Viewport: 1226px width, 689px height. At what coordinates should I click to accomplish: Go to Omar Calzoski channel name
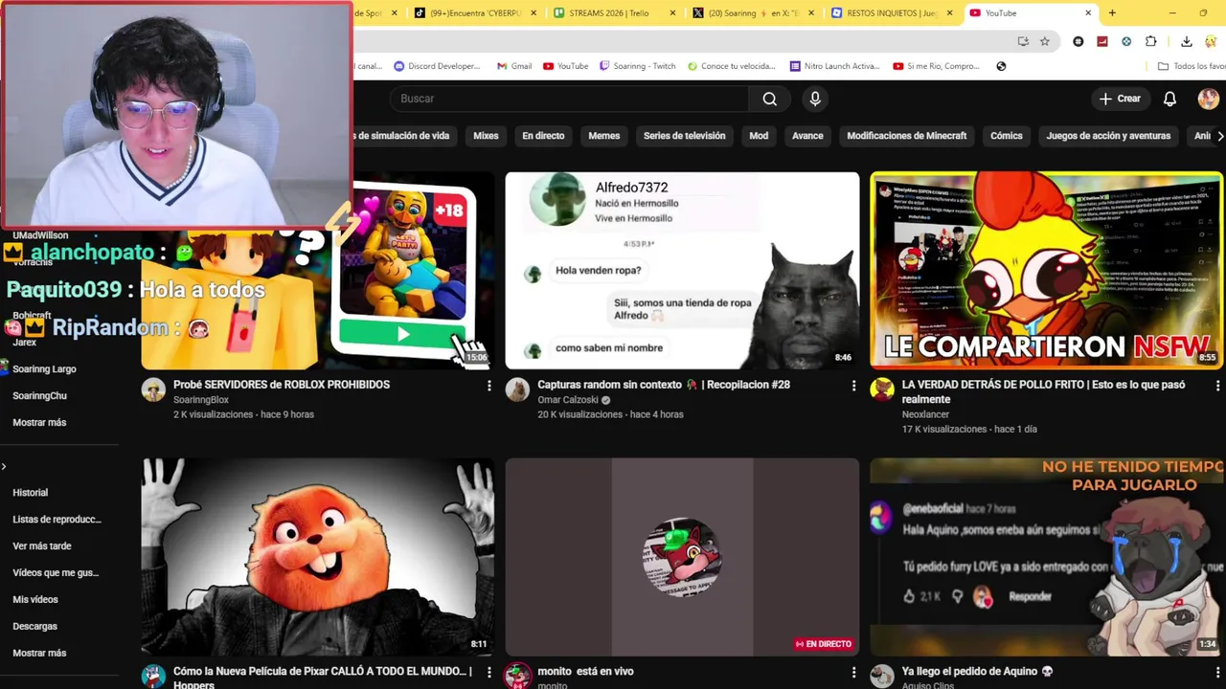coord(567,400)
